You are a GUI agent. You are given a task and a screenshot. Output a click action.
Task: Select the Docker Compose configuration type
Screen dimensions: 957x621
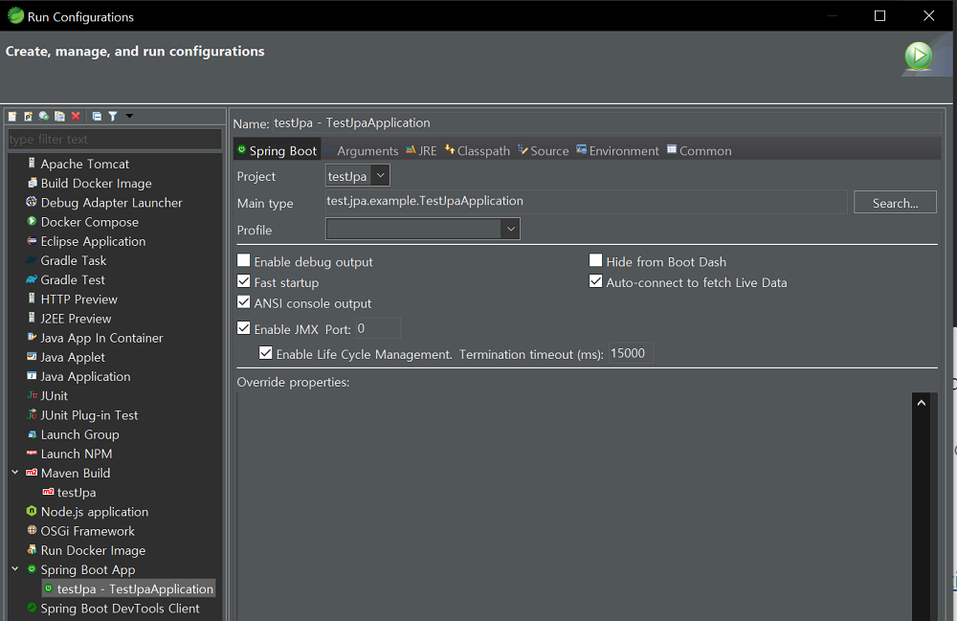pos(89,222)
